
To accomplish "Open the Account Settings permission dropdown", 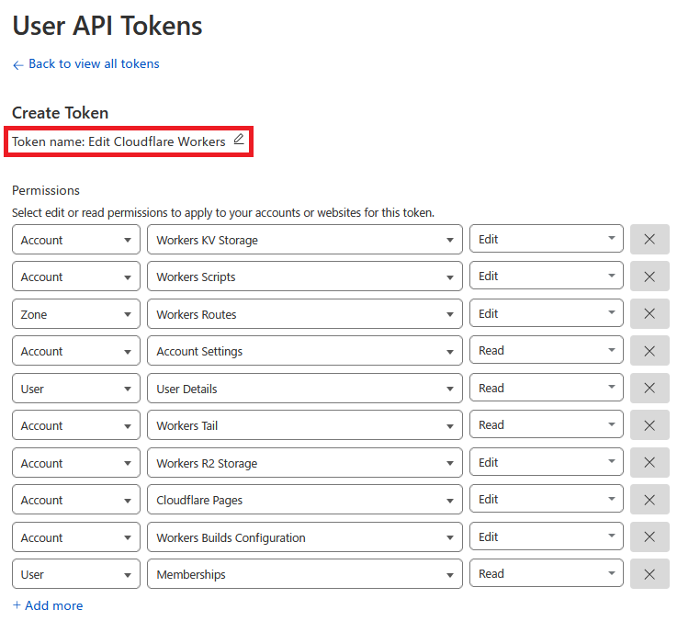I will 304,351.
